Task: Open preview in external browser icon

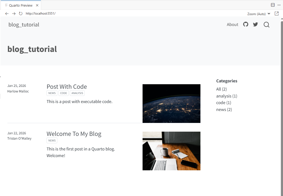Action: tap(277, 14)
